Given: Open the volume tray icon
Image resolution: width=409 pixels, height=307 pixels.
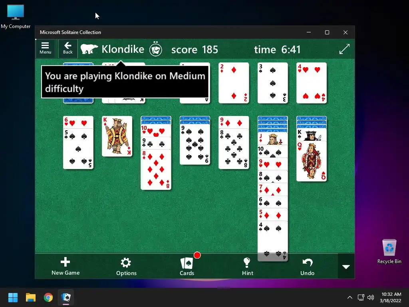Looking at the screenshot, I should point(370,297).
